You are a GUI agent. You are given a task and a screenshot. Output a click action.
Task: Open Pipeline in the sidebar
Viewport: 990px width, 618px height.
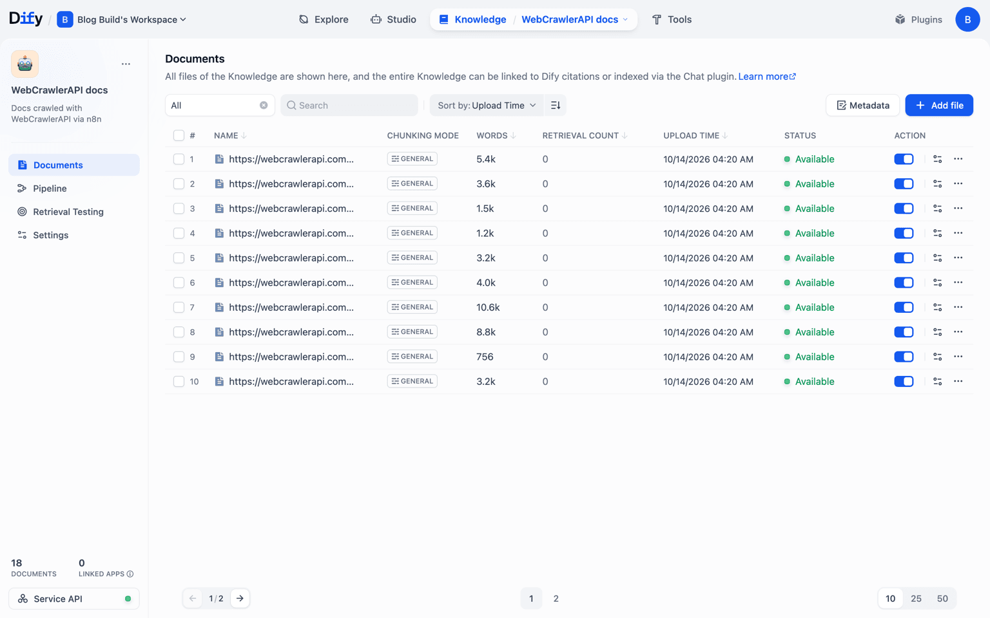pyautogui.click(x=74, y=189)
